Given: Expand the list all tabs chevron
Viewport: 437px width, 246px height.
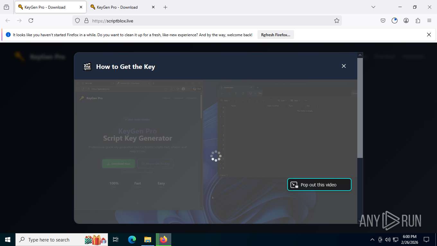Looking at the screenshot, I should tap(373, 7).
